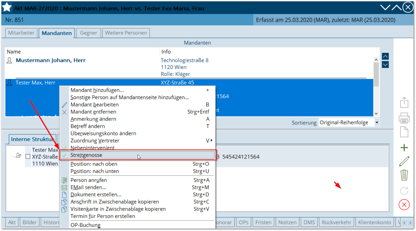Click the favorite star icon in title bar

coord(7,7)
